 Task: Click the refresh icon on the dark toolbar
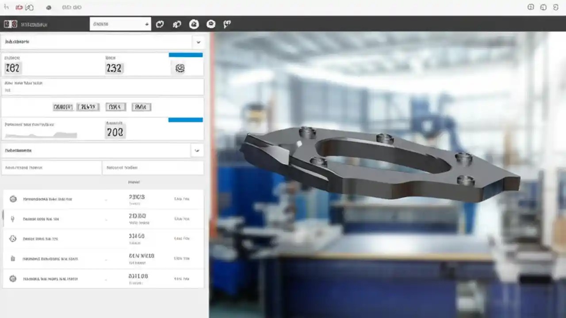click(x=160, y=24)
